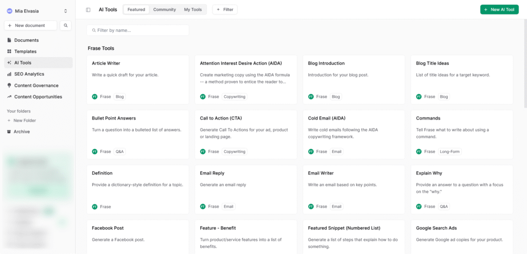Click the Filter by name search field
527x254 pixels.
coord(138,30)
